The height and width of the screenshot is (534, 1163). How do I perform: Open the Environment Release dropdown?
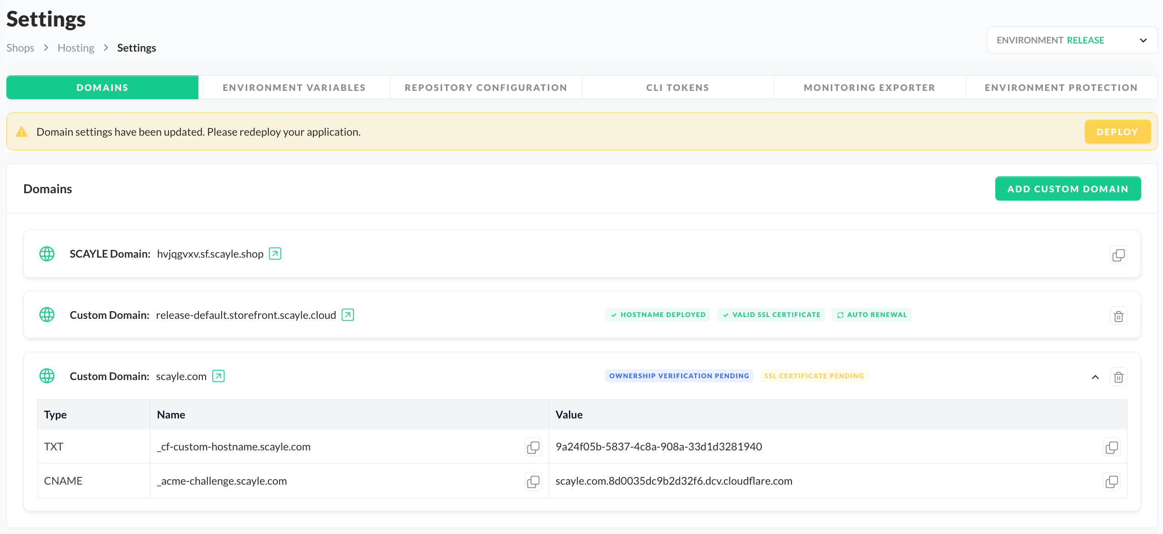[x=1072, y=40]
